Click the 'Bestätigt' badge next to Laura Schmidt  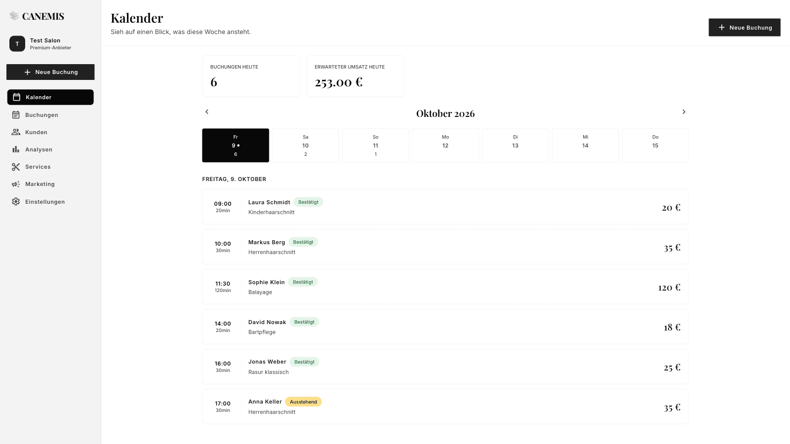click(308, 202)
